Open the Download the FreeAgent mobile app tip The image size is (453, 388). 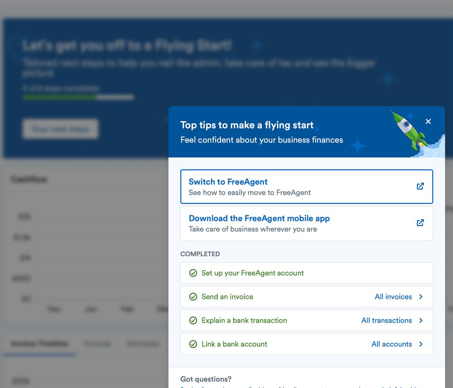[x=307, y=223]
